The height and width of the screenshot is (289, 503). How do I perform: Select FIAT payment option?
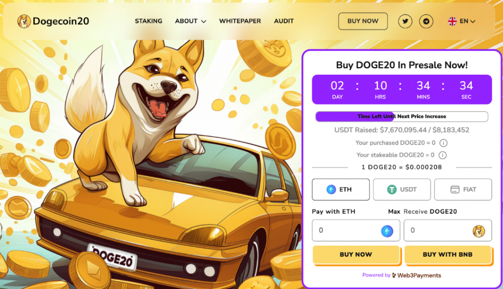click(463, 189)
